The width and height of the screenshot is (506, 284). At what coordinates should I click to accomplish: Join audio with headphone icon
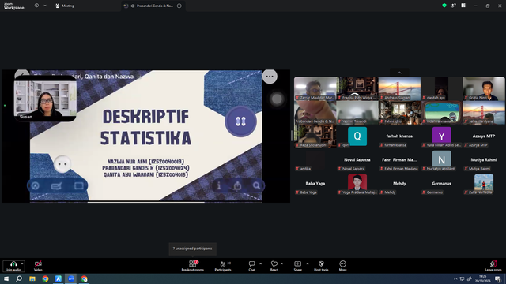13,266
